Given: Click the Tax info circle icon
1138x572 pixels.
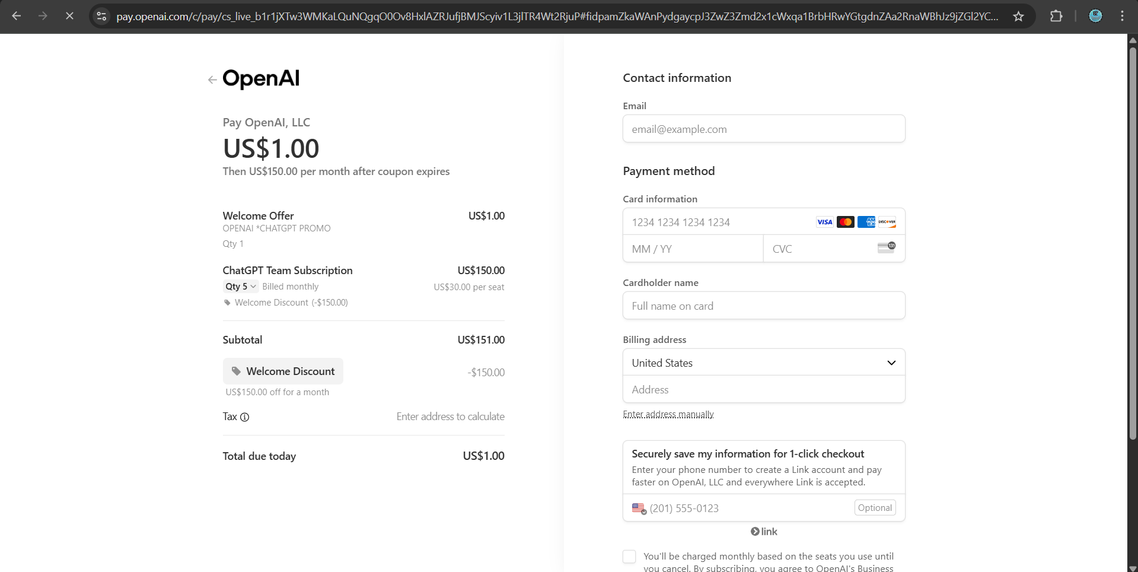Looking at the screenshot, I should click(244, 417).
